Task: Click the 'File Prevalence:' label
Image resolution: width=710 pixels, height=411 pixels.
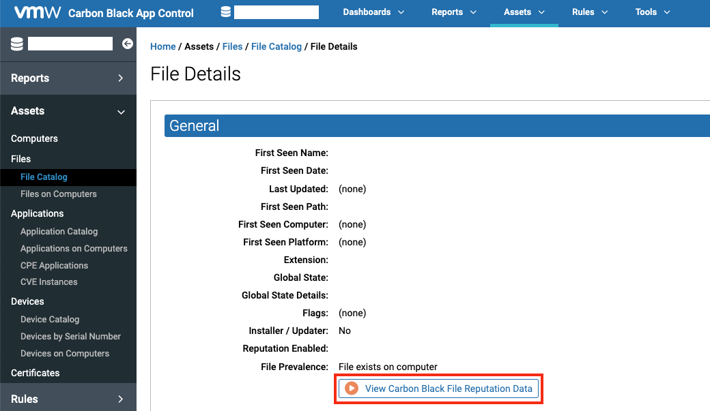Action: pos(294,367)
